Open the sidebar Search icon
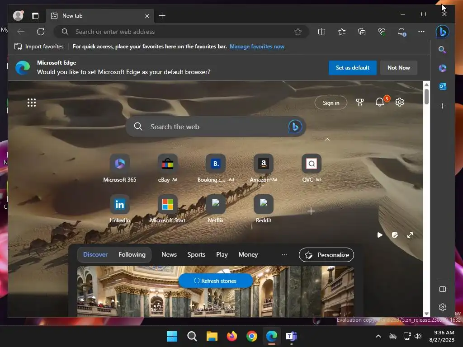This screenshot has width=463, height=347. [x=442, y=50]
